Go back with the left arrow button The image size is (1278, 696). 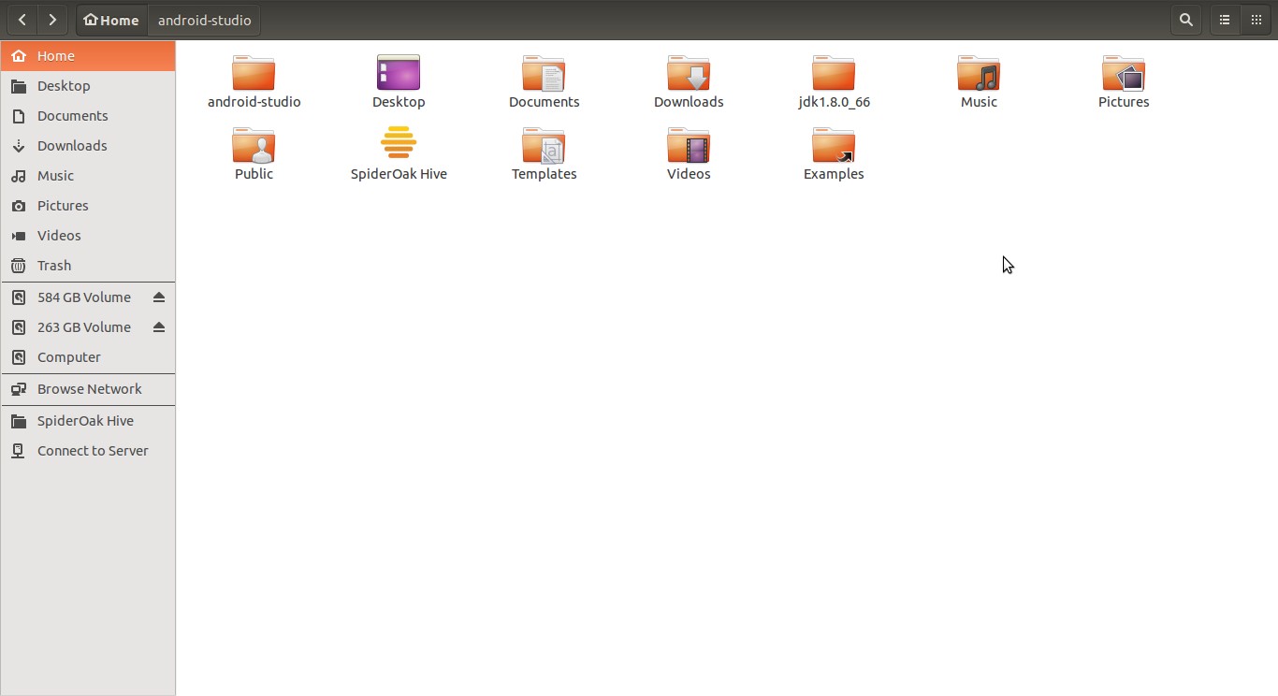pyautogui.click(x=22, y=20)
